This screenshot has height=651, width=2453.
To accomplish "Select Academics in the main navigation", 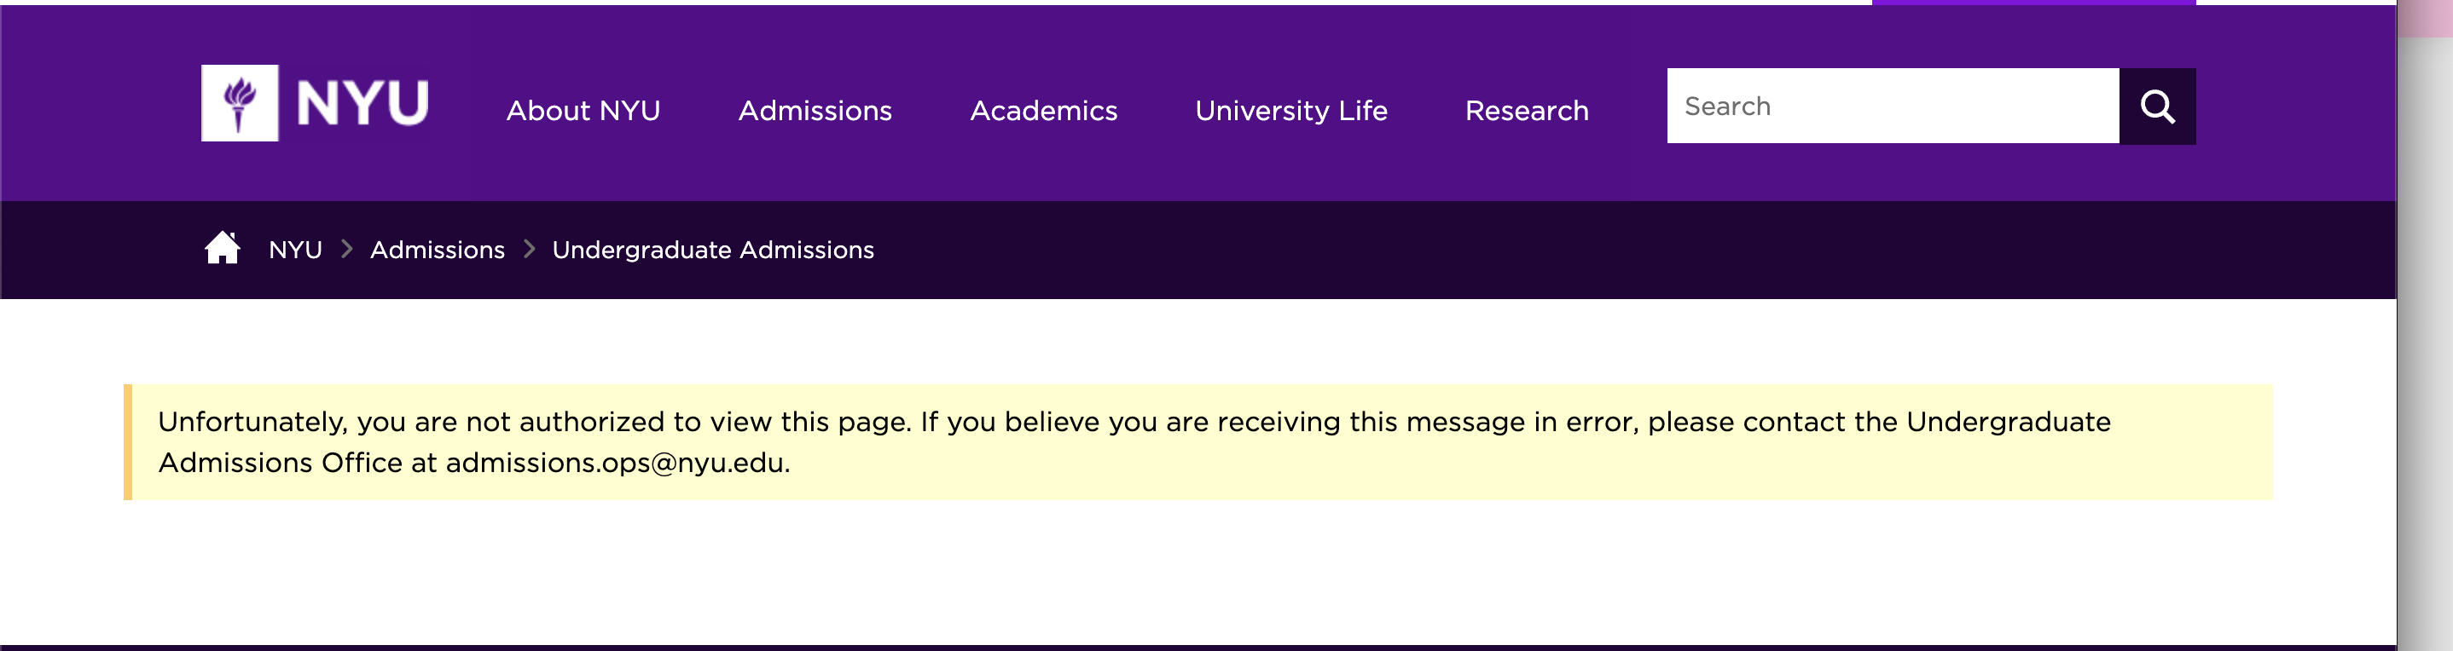I will click(x=1044, y=111).
